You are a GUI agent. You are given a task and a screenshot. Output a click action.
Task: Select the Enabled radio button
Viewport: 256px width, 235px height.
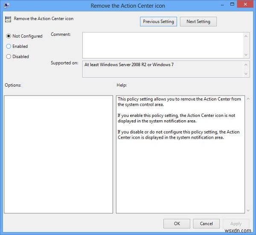tap(9, 46)
